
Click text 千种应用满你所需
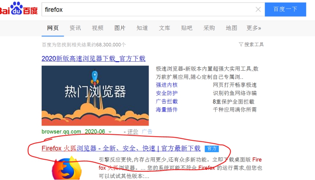235,110
